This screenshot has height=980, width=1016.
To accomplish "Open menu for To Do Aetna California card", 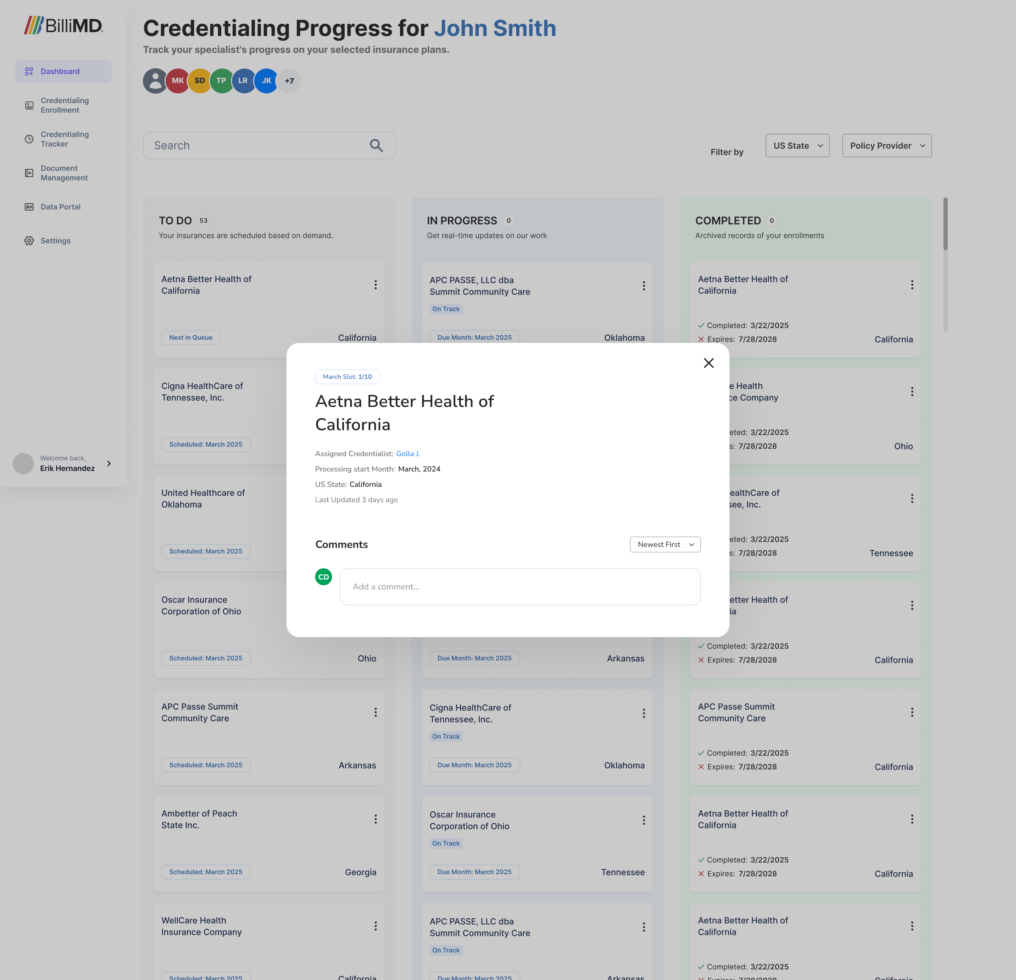I will coord(375,285).
